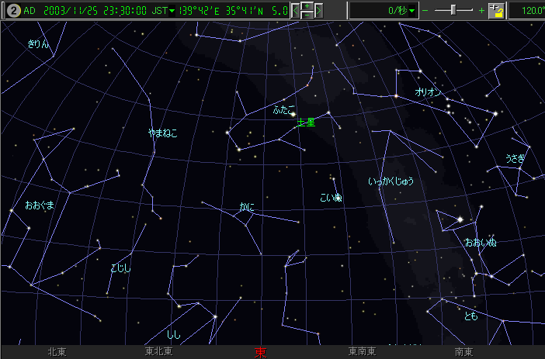The height and width of the screenshot is (359, 545).
Task: Click the green 土星 Saturn label
Action: click(x=306, y=123)
